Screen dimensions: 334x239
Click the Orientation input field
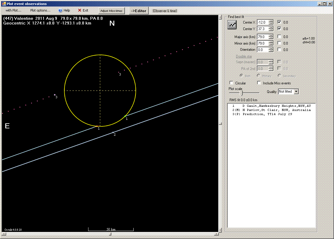[x=263, y=50]
